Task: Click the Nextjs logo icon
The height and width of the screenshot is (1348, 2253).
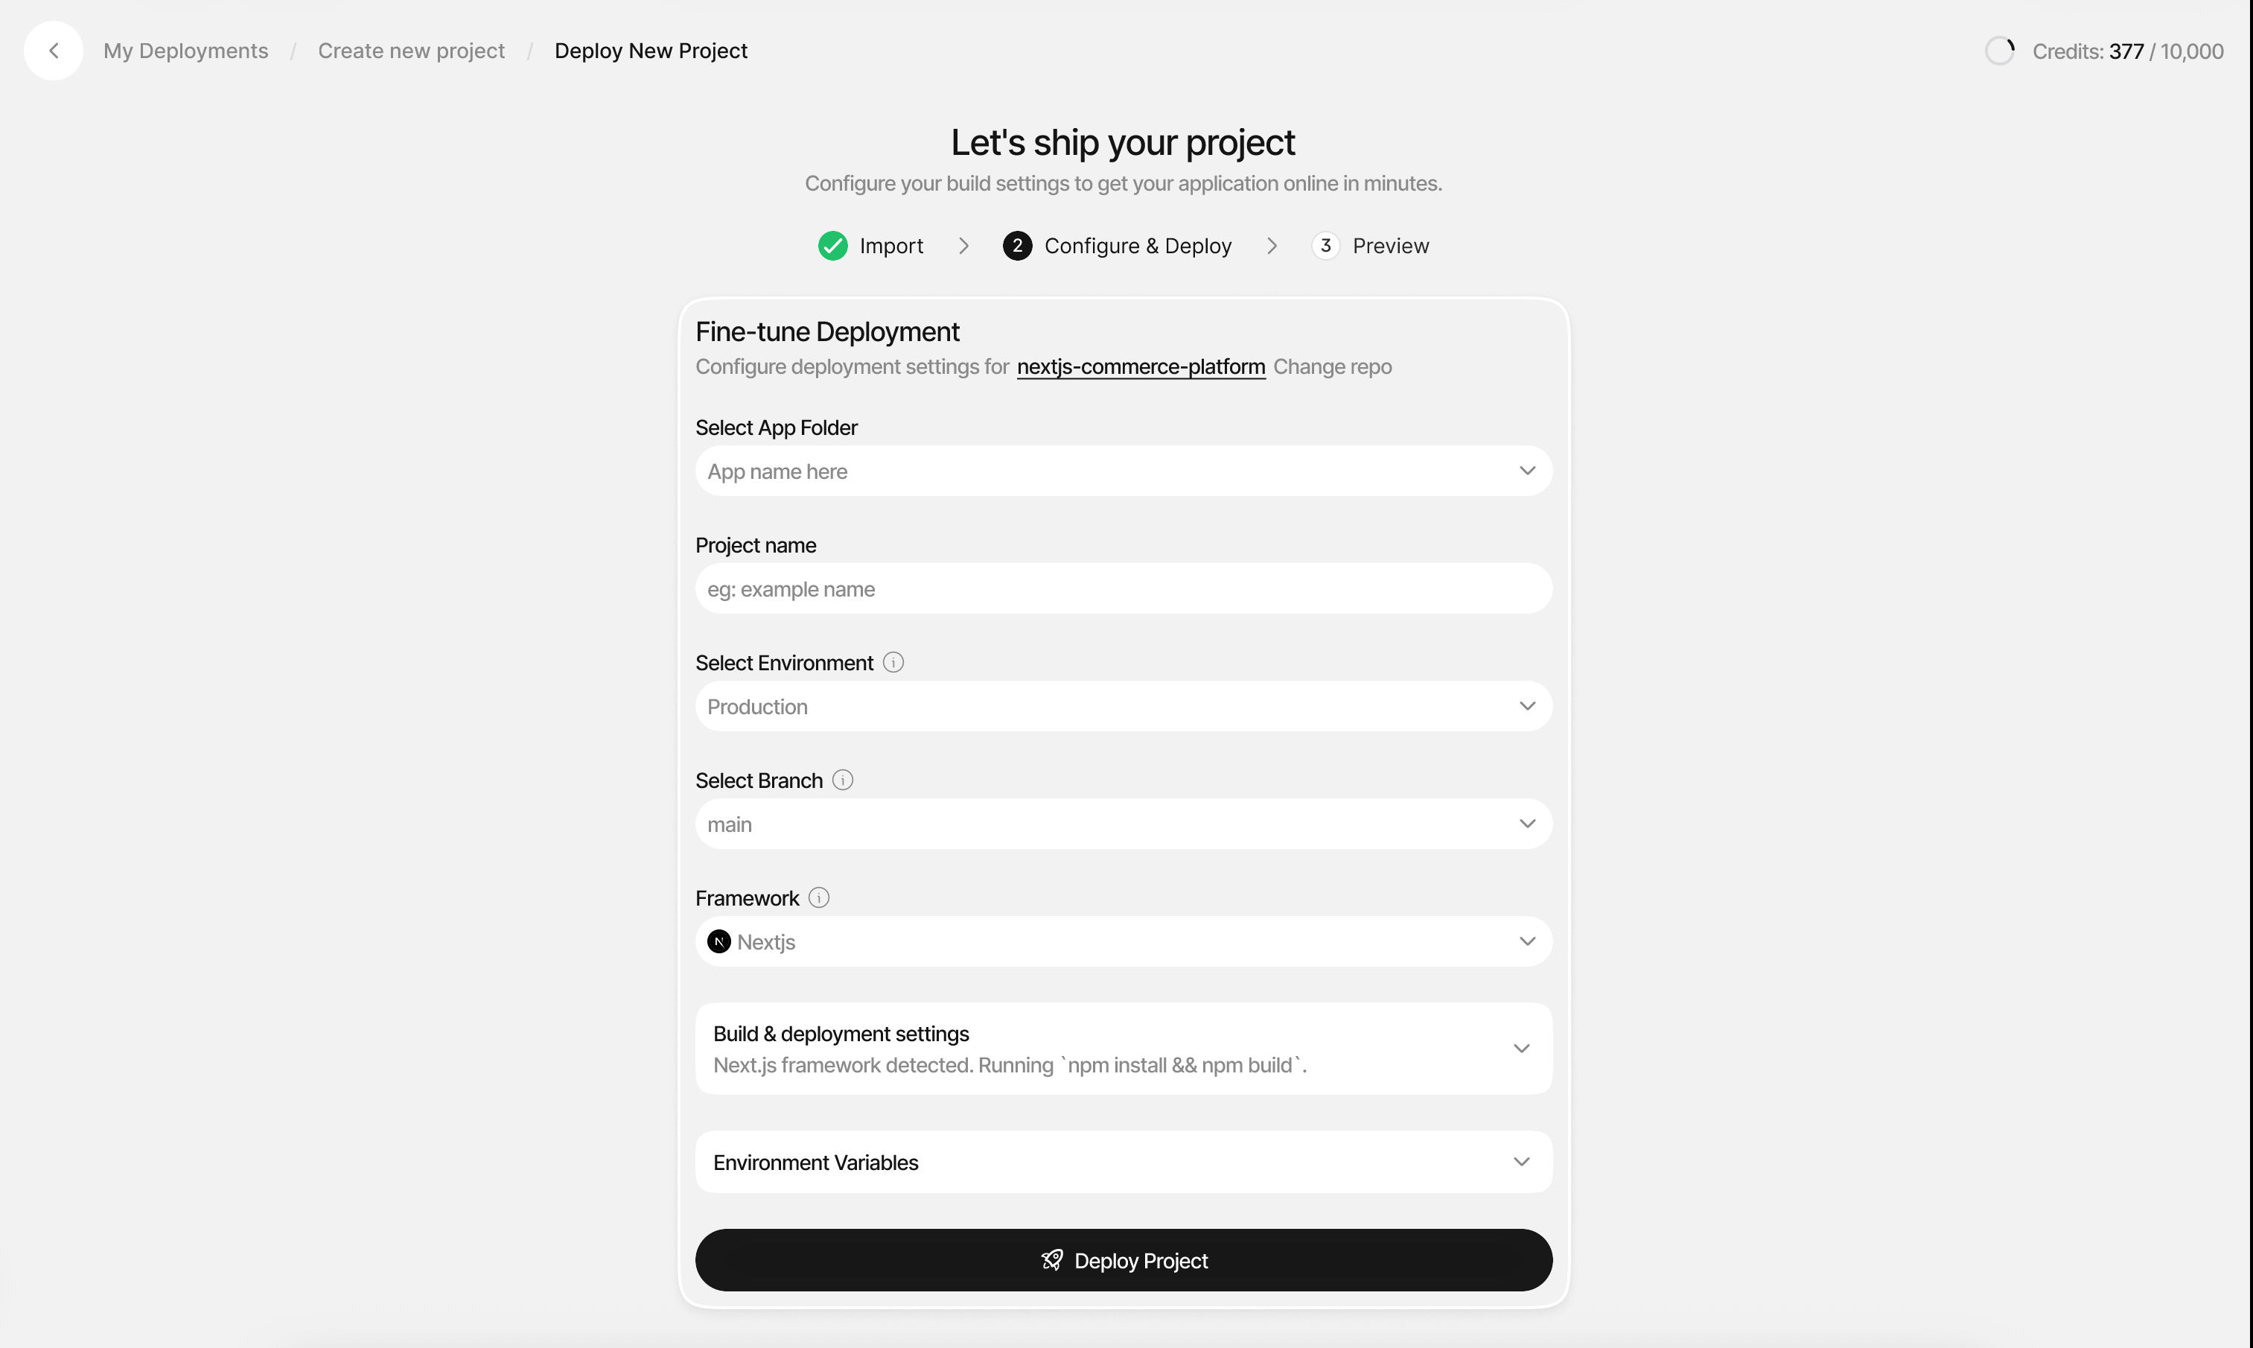Action: click(x=718, y=942)
